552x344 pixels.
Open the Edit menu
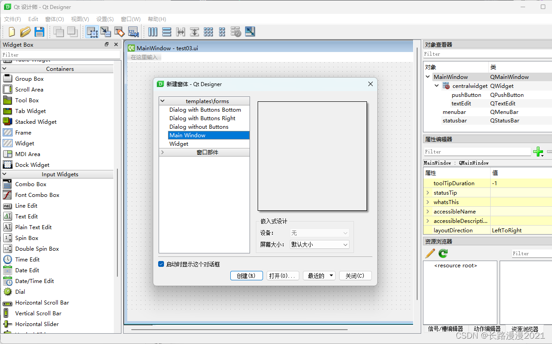pos(33,19)
